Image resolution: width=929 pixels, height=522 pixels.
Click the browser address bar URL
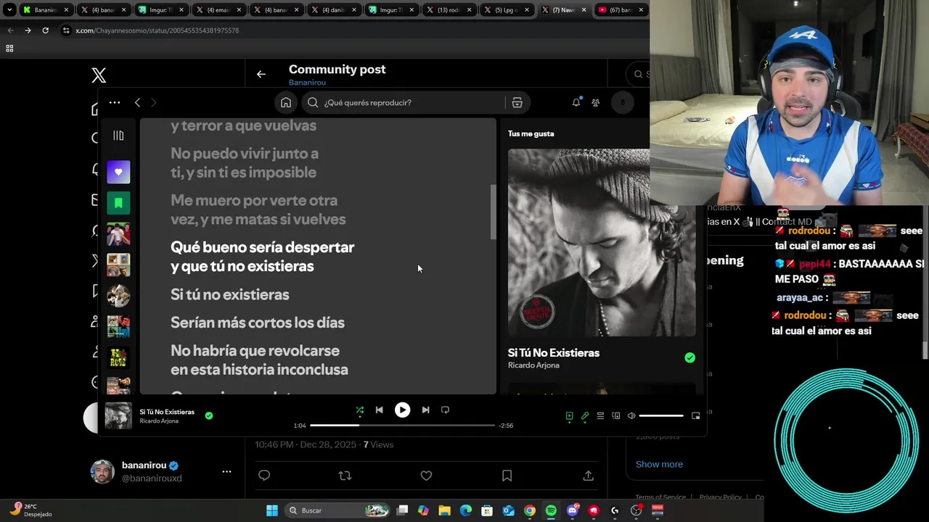point(157,30)
